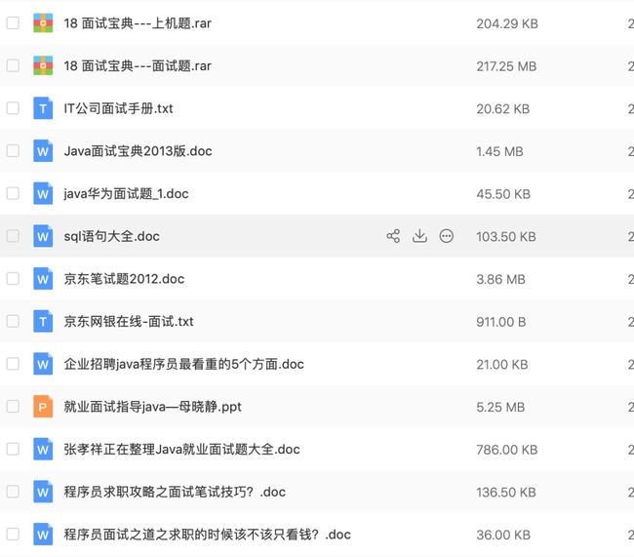The width and height of the screenshot is (634, 557).
Task: Click the download icon on sql语句大全.doc row
Action: (419, 236)
